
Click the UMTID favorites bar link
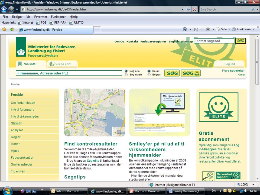[x=77, y=22]
